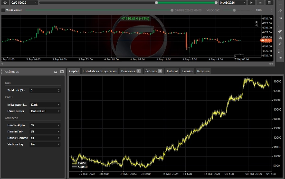Screen dimensions: 285x179
Task: Open the Panel corner dropdown
Action: coord(45,111)
